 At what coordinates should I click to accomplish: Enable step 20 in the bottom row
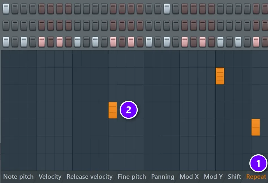click(x=176, y=42)
